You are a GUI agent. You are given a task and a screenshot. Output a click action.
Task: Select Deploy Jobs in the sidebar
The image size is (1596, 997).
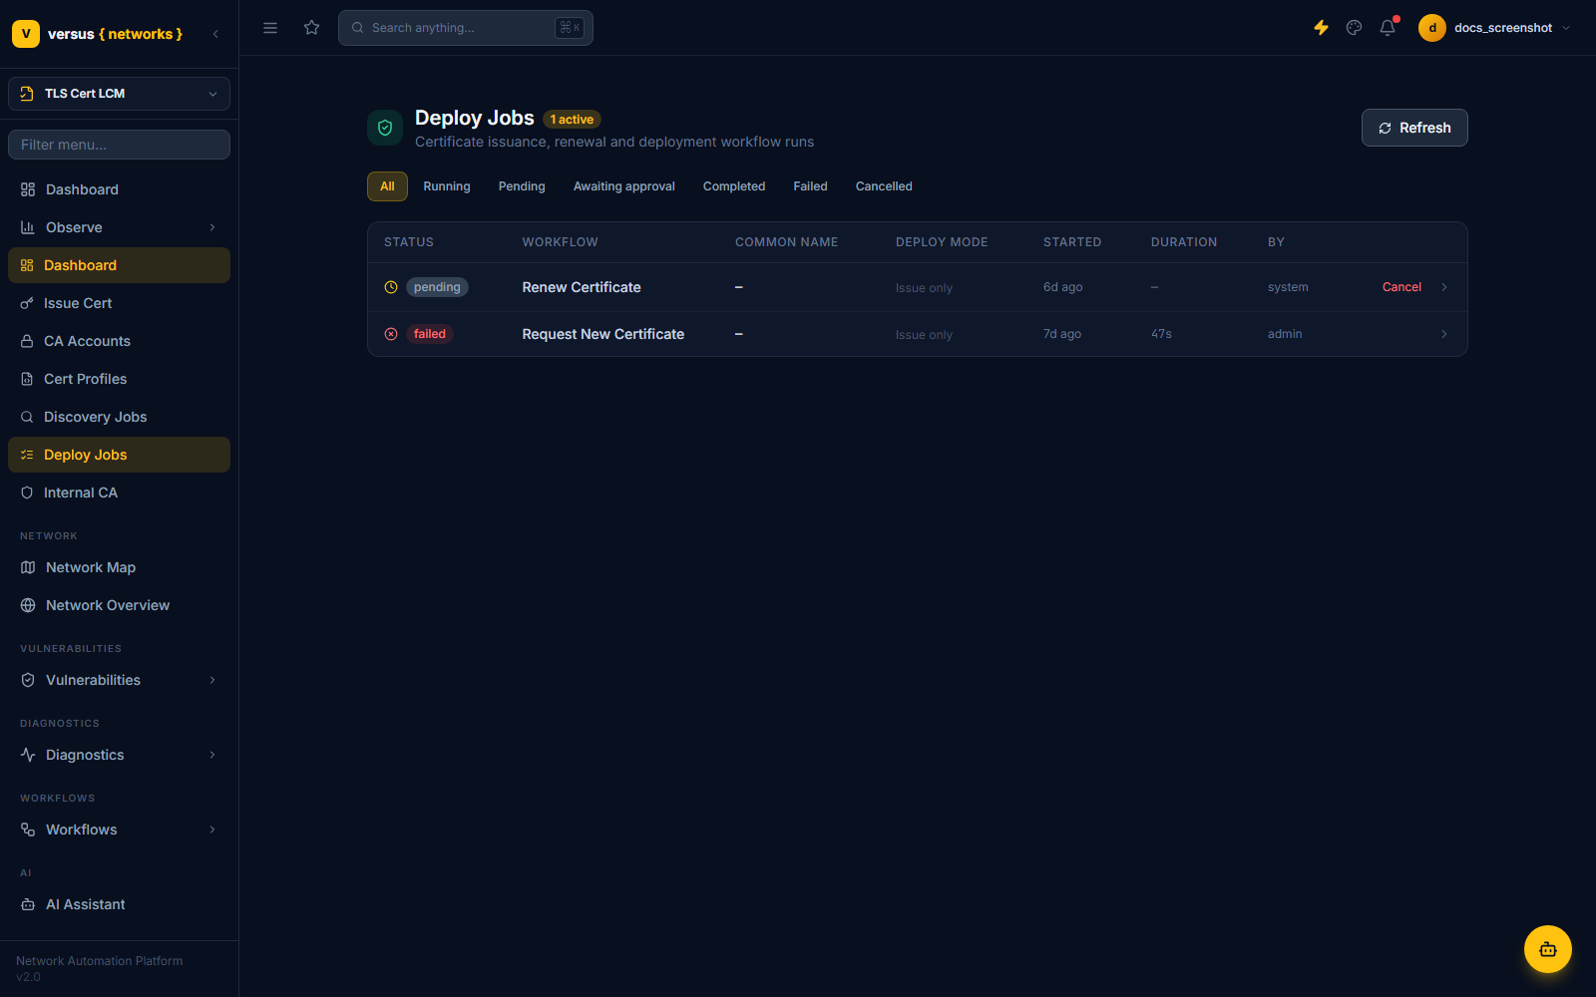[119, 455]
